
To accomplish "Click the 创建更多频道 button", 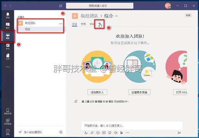I will pyautogui.click(x=139, y=92).
